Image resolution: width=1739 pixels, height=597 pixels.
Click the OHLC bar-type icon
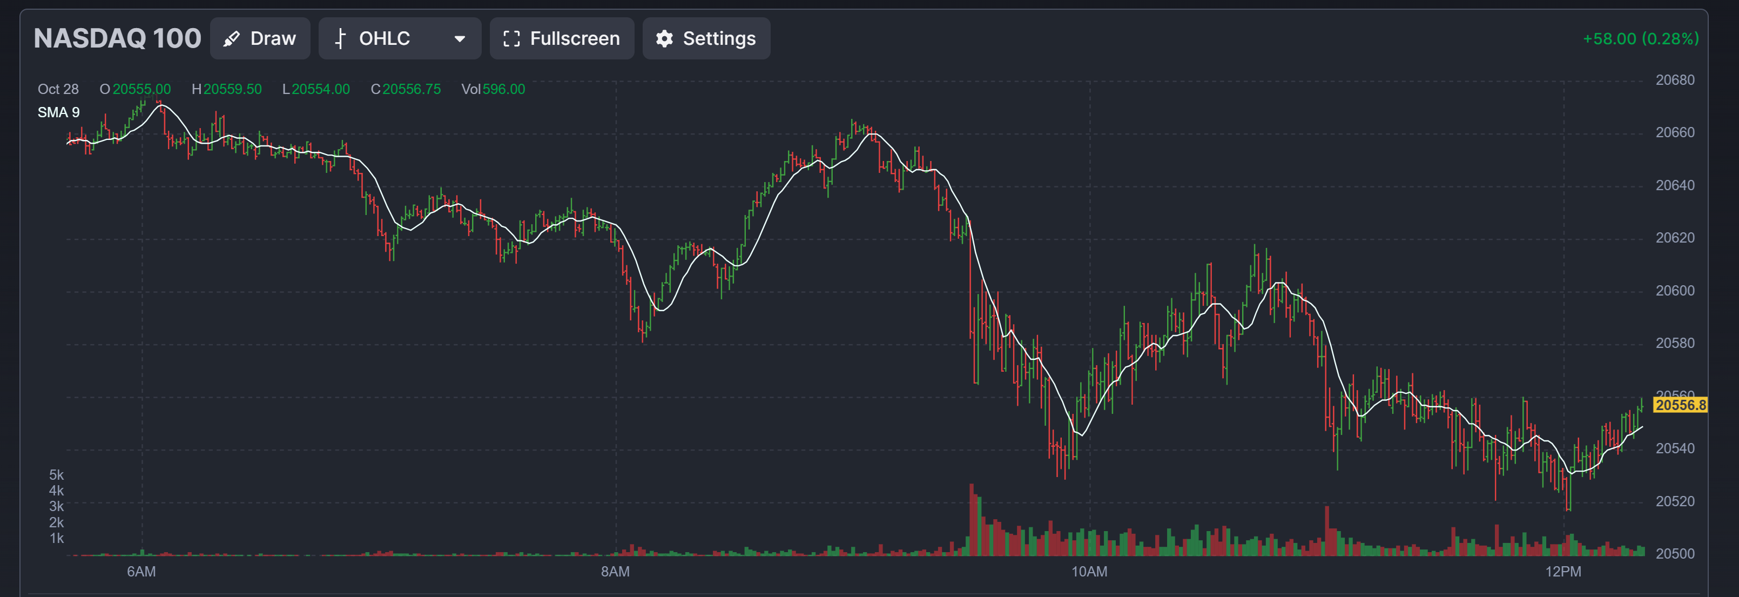(340, 39)
